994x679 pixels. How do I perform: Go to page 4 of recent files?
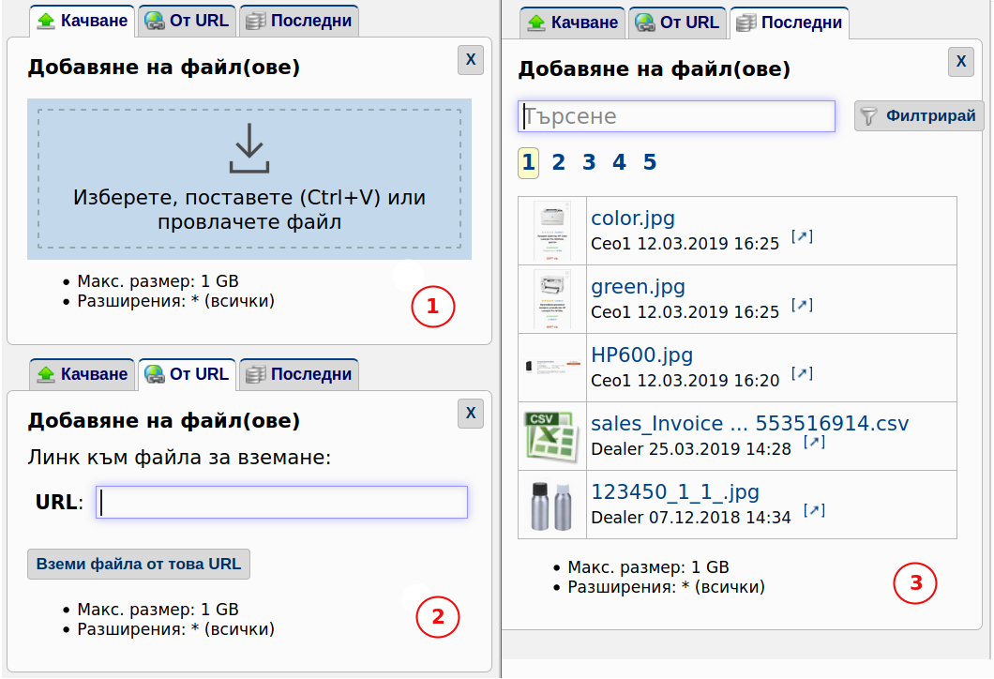[619, 163]
